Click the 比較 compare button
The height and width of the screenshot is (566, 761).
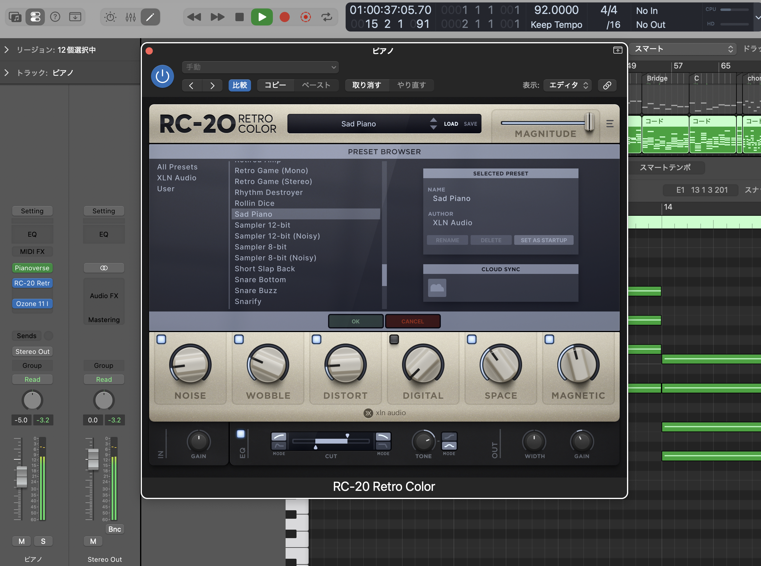click(x=240, y=85)
